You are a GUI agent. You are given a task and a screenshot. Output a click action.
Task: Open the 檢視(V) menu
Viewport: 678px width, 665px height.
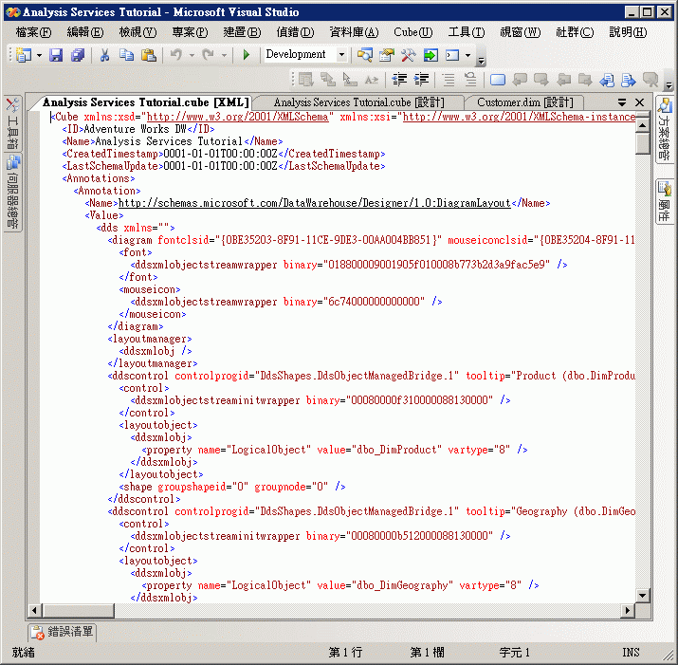click(137, 32)
